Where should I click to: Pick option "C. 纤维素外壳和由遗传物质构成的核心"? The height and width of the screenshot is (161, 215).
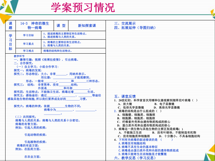(144, 122)
